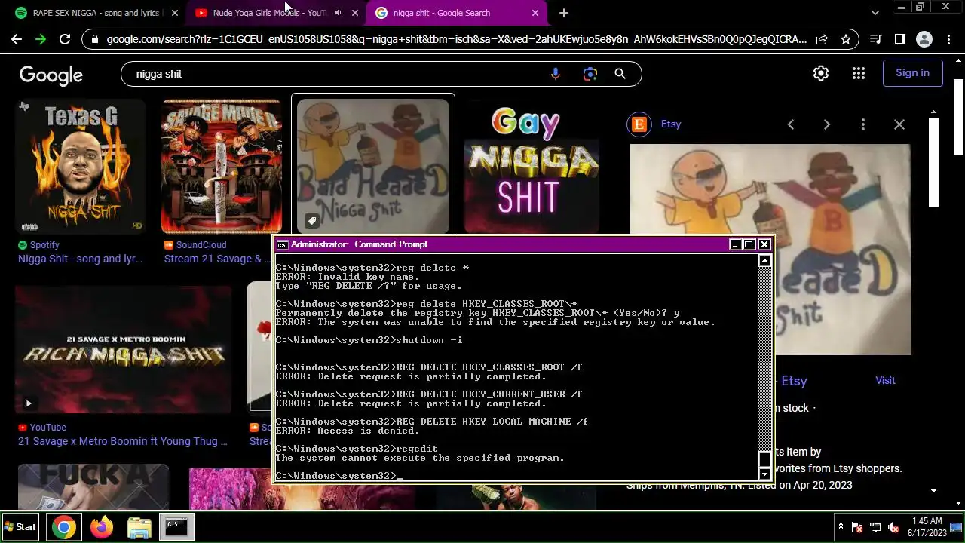This screenshot has width=965, height=543.
Task: Click the preview panel scroll down arrow
Action: coord(934,491)
